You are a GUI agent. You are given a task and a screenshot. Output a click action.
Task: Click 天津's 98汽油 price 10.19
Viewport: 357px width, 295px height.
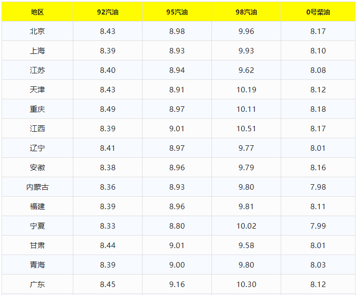point(246,90)
